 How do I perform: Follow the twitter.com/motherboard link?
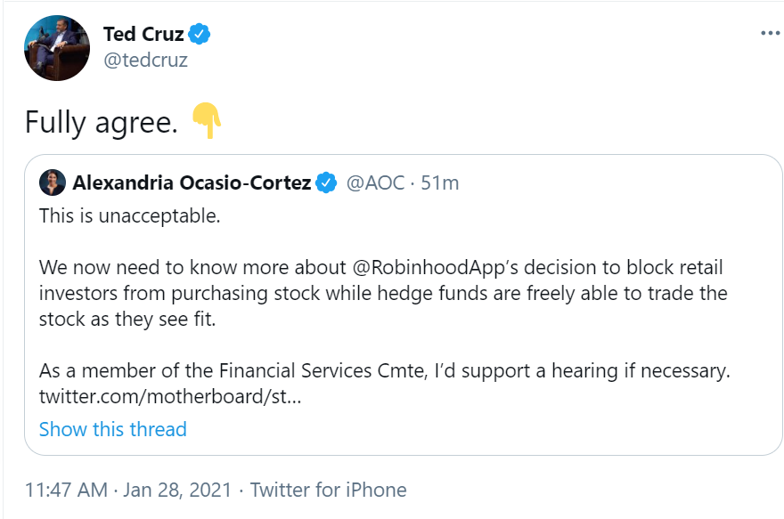[x=170, y=395]
